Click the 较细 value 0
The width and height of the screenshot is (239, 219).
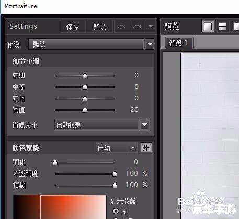click(136, 75)
